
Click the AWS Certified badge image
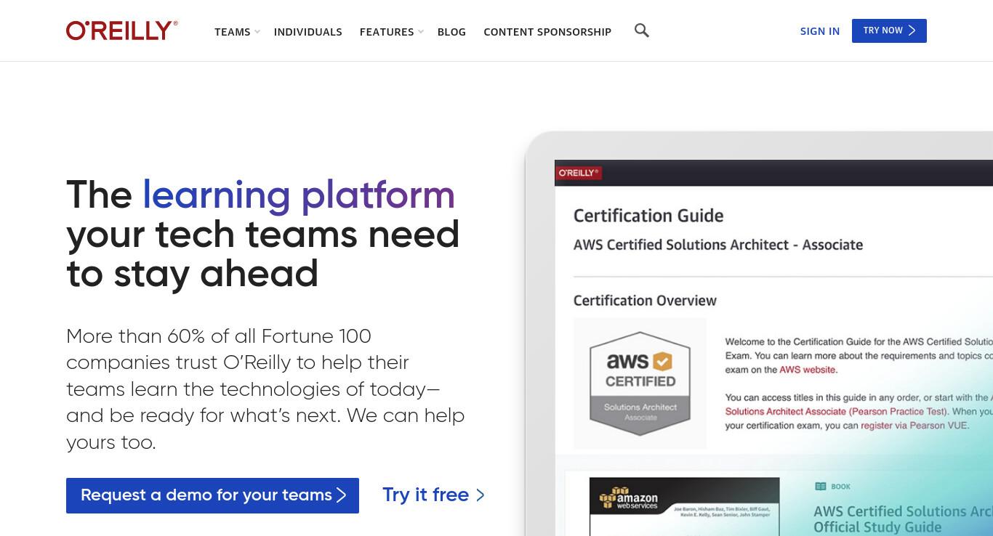(640, 383)
